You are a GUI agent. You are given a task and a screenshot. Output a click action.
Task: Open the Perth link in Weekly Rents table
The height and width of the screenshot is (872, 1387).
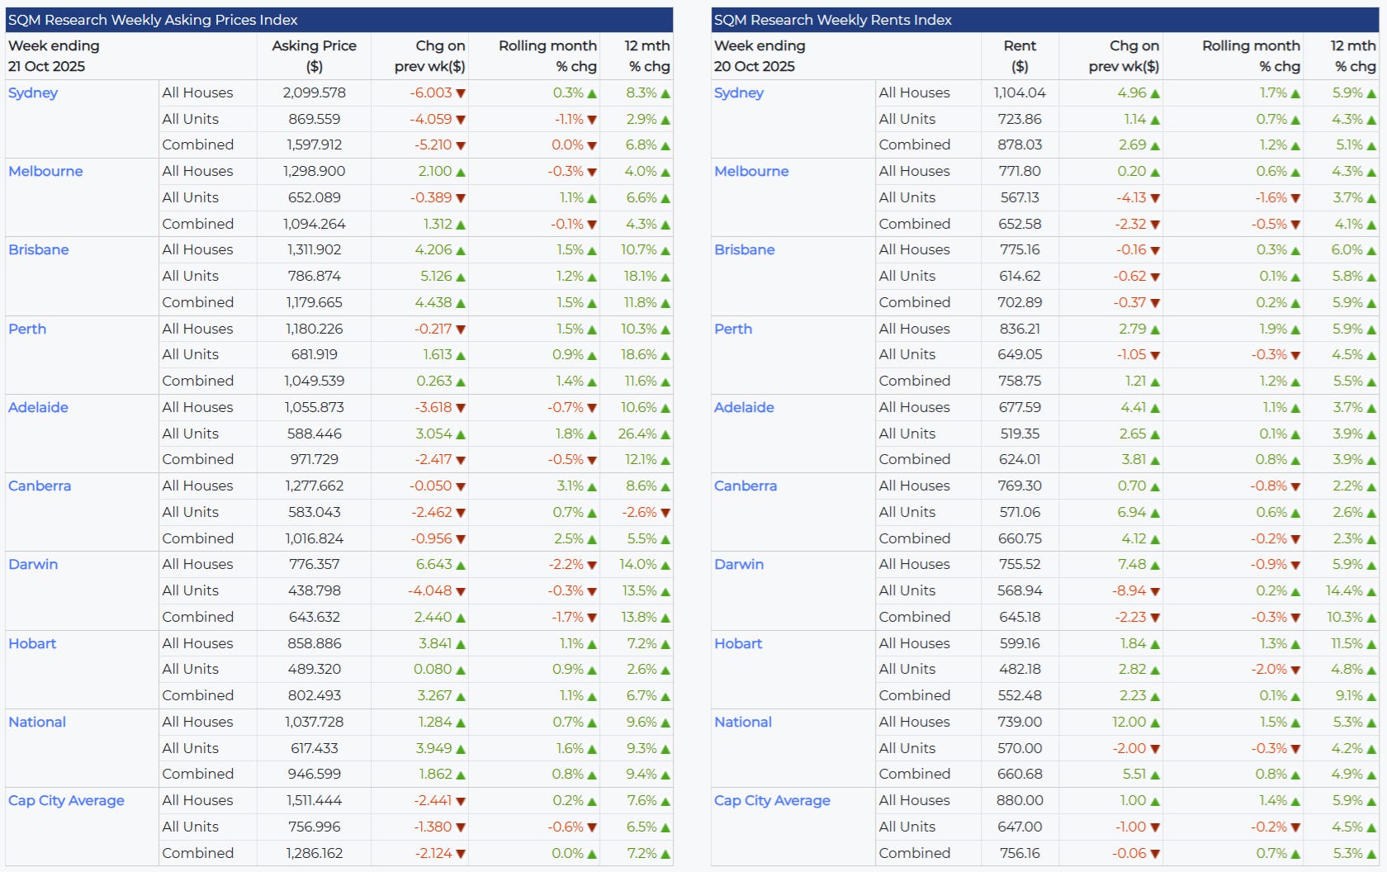point(733,329)
